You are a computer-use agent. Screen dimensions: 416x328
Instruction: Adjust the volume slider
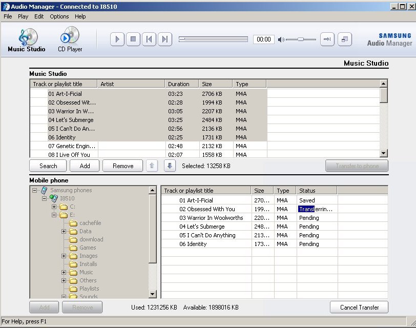[300, 39]
